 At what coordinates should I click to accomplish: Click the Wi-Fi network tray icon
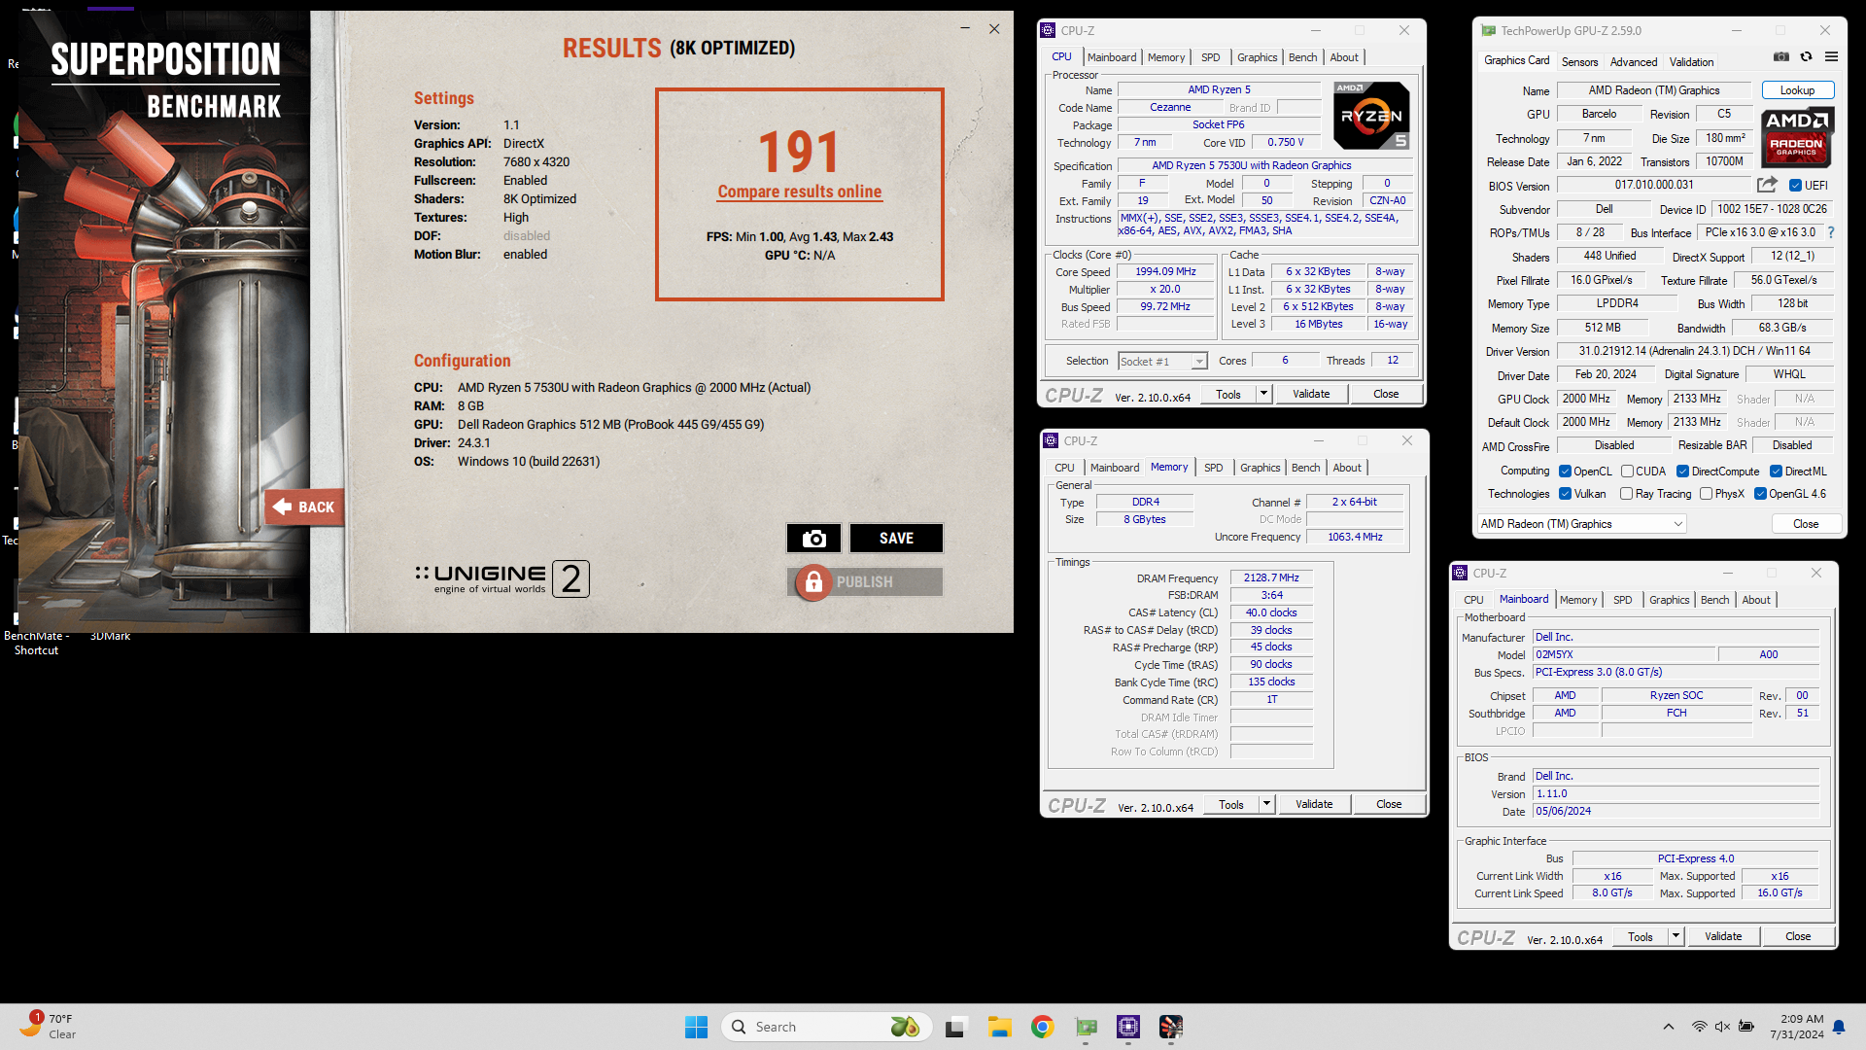pyautogui.click(x=1699, y=1027)
